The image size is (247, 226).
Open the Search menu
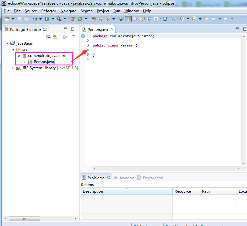pos(87,11)
